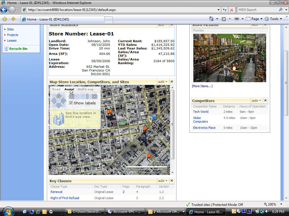Toggle the Show labels checkbox
Image resolution: width=289 pixels, height=216 pixels.
pyautogui.click(x=71, y=103)
